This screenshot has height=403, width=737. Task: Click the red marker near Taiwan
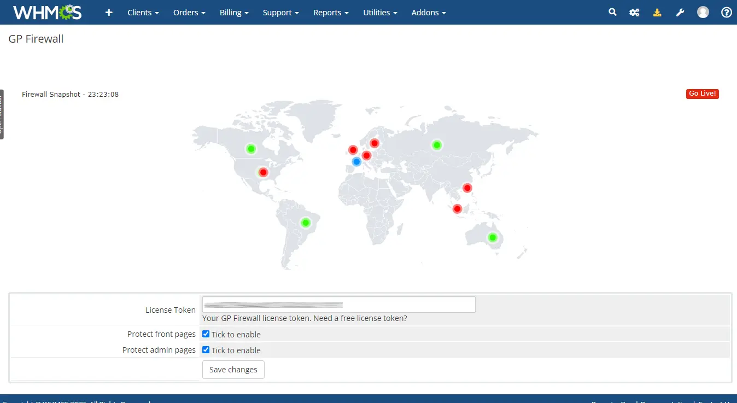(x=467, y=188)
